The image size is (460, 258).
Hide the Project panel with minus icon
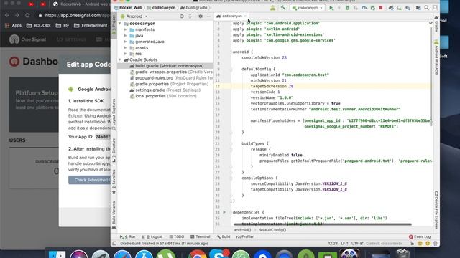tap(208, 16)
